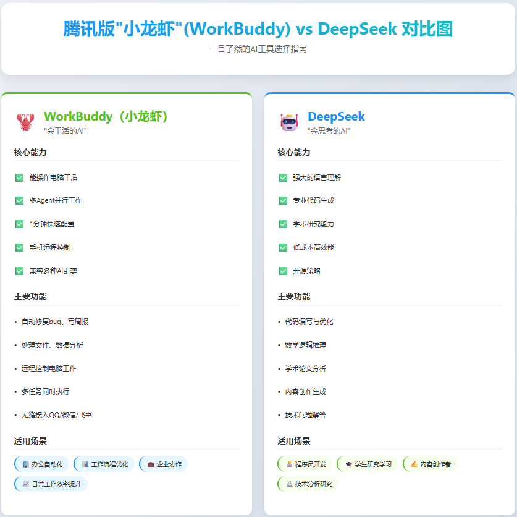Click 主要功能 heading in WorkBuddy card
Screen dimensions: 517x517
coord(30,296)
